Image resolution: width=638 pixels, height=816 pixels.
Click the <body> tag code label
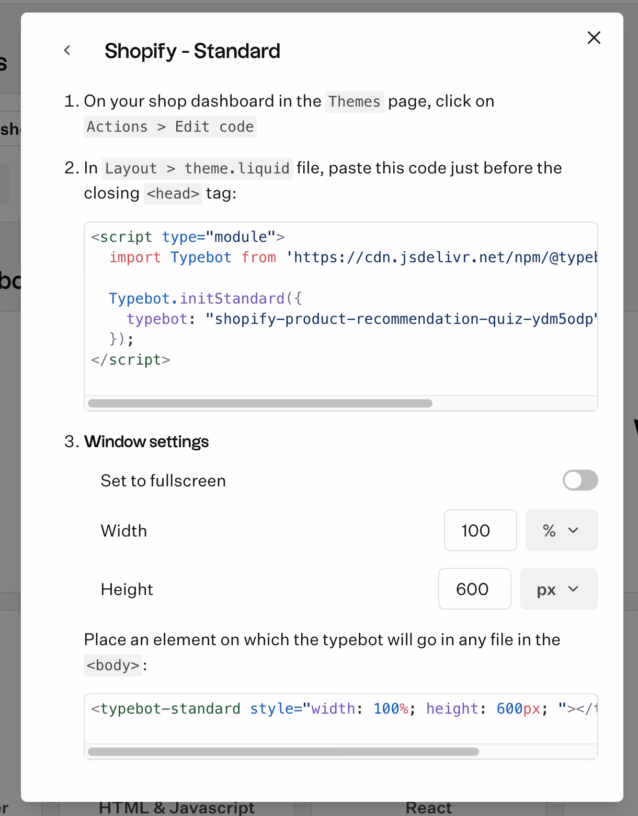coord(113,666)
